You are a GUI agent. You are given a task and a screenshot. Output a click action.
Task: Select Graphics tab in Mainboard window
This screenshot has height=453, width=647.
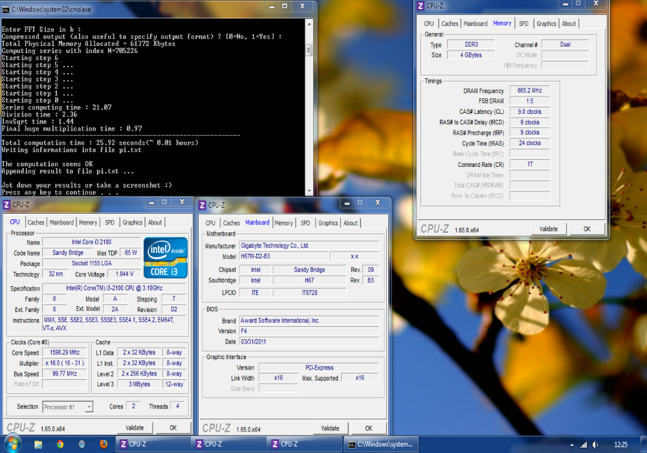click(328, 223)
